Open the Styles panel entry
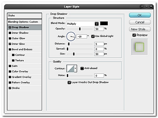The height and width of the screenshot is (118, 158). tap(24, 15)
